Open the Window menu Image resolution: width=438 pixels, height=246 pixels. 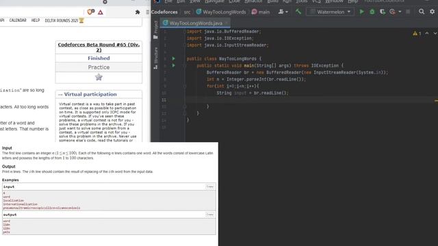334,1
